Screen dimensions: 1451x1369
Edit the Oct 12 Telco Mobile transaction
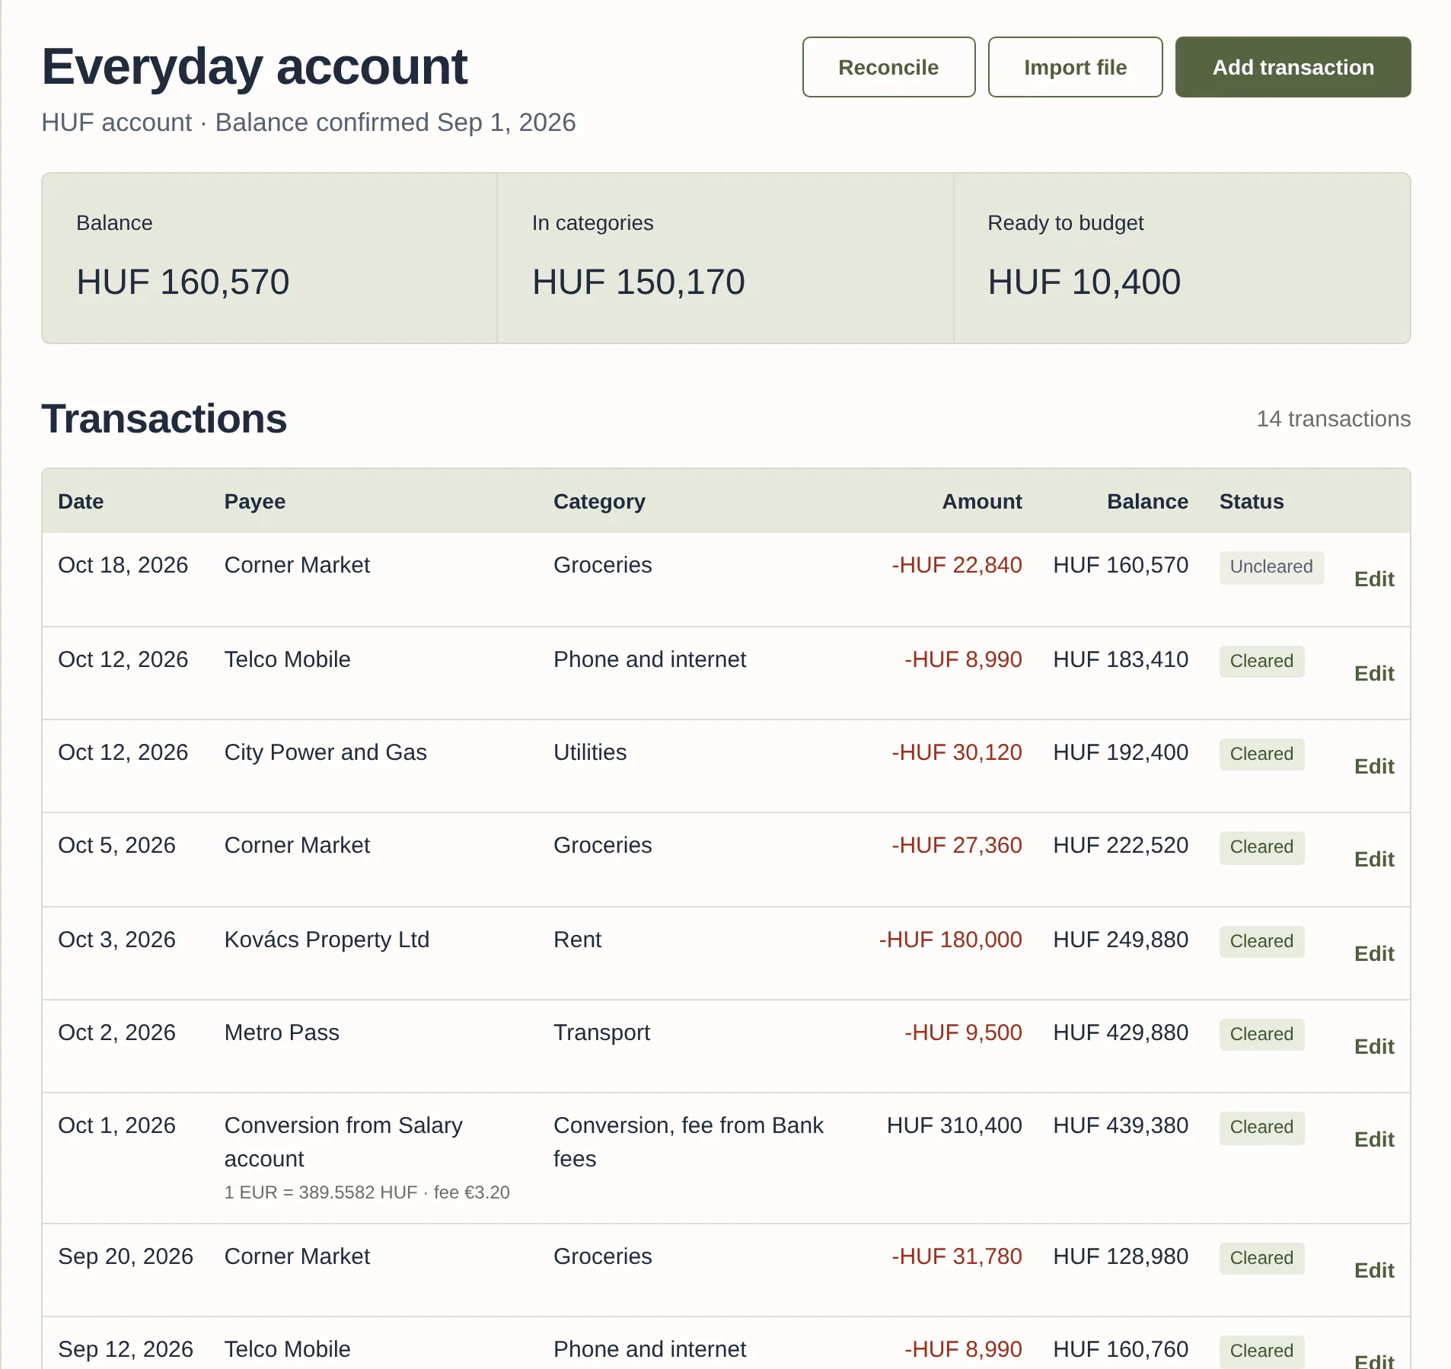coord(1374,674)
